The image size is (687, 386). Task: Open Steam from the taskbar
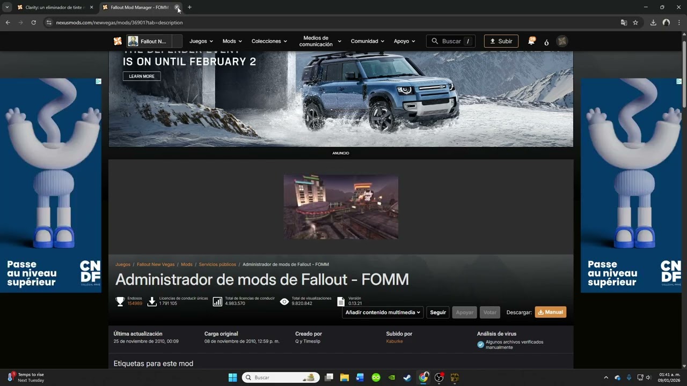407,377
